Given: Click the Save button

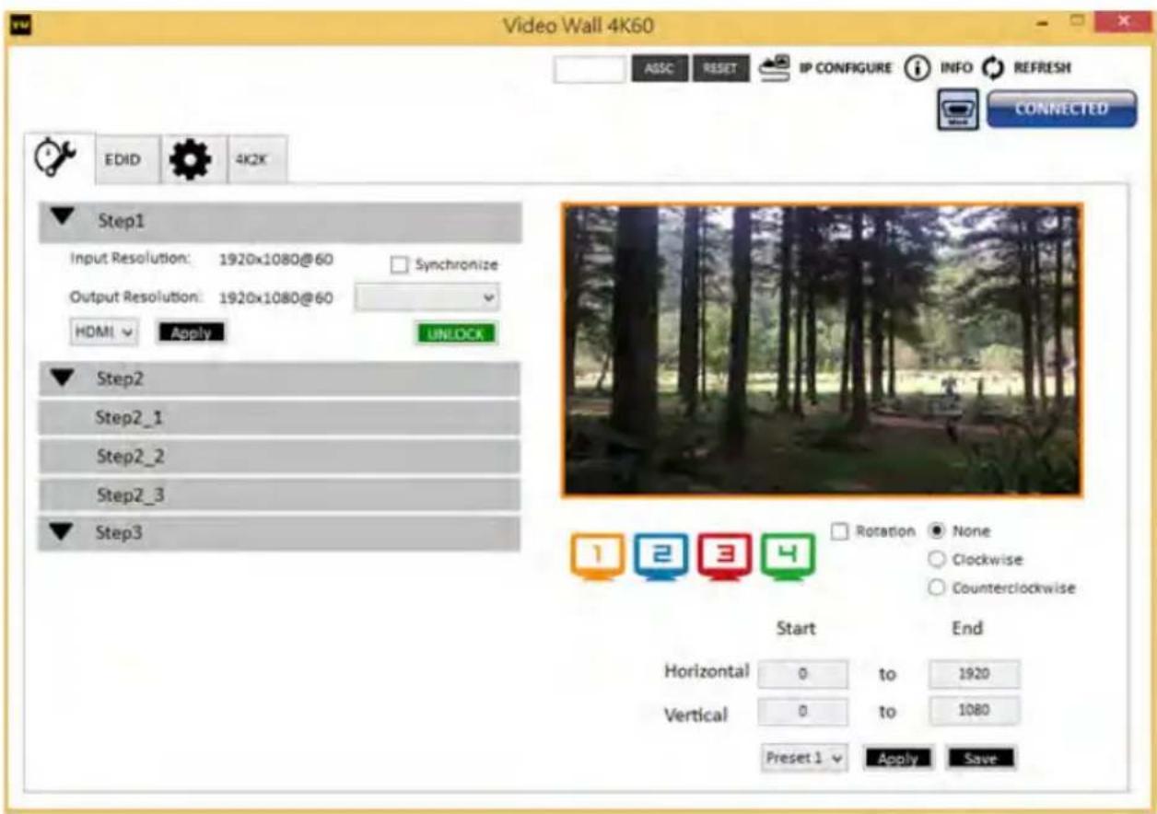Looking at the screenshot, I should pyautogui.click(x=981, y=758).
